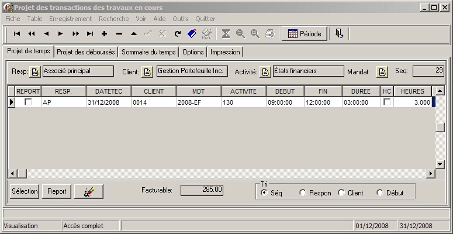Switch to Projet de temps tab
Viewport: 453px width, 234px height.
tap(29, 51)
